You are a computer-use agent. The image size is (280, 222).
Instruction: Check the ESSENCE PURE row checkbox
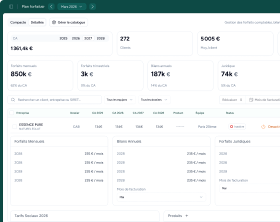14,126
